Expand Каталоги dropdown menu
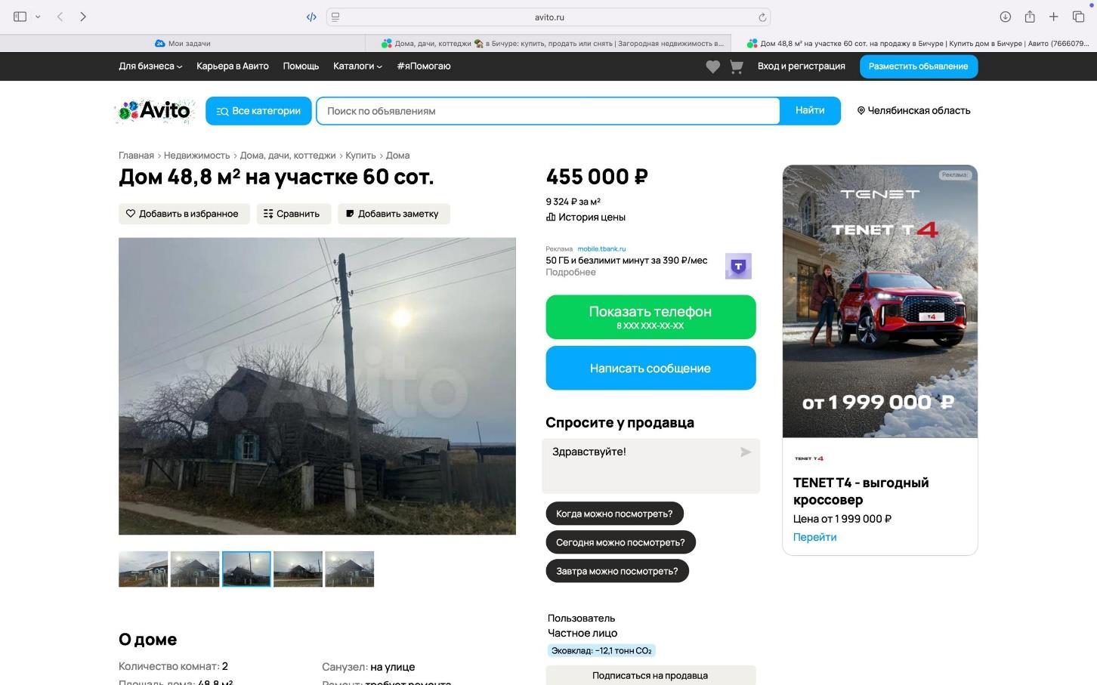 click(357, 66)
